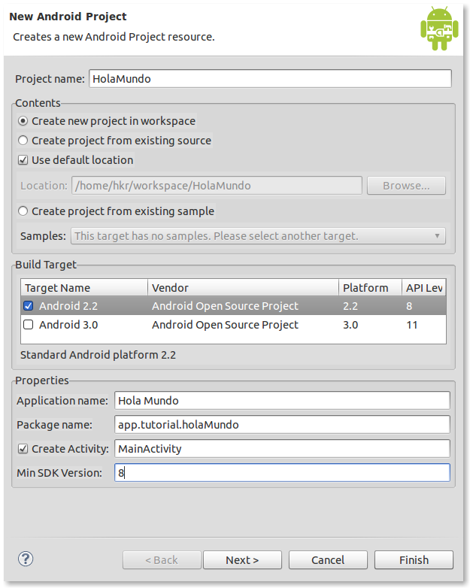Click the Location path field
470x588 pixels.
217,186
